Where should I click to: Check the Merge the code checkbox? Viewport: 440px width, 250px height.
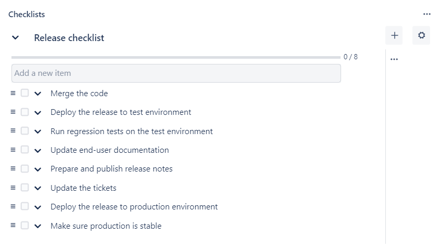coord(25,94)
